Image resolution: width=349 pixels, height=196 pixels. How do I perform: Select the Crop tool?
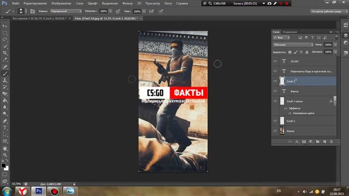pyautogui.click(x=5, y=53)
